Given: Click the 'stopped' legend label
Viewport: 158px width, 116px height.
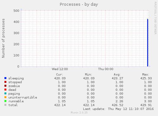Looking at the screenshot, I should pos(15,82).
